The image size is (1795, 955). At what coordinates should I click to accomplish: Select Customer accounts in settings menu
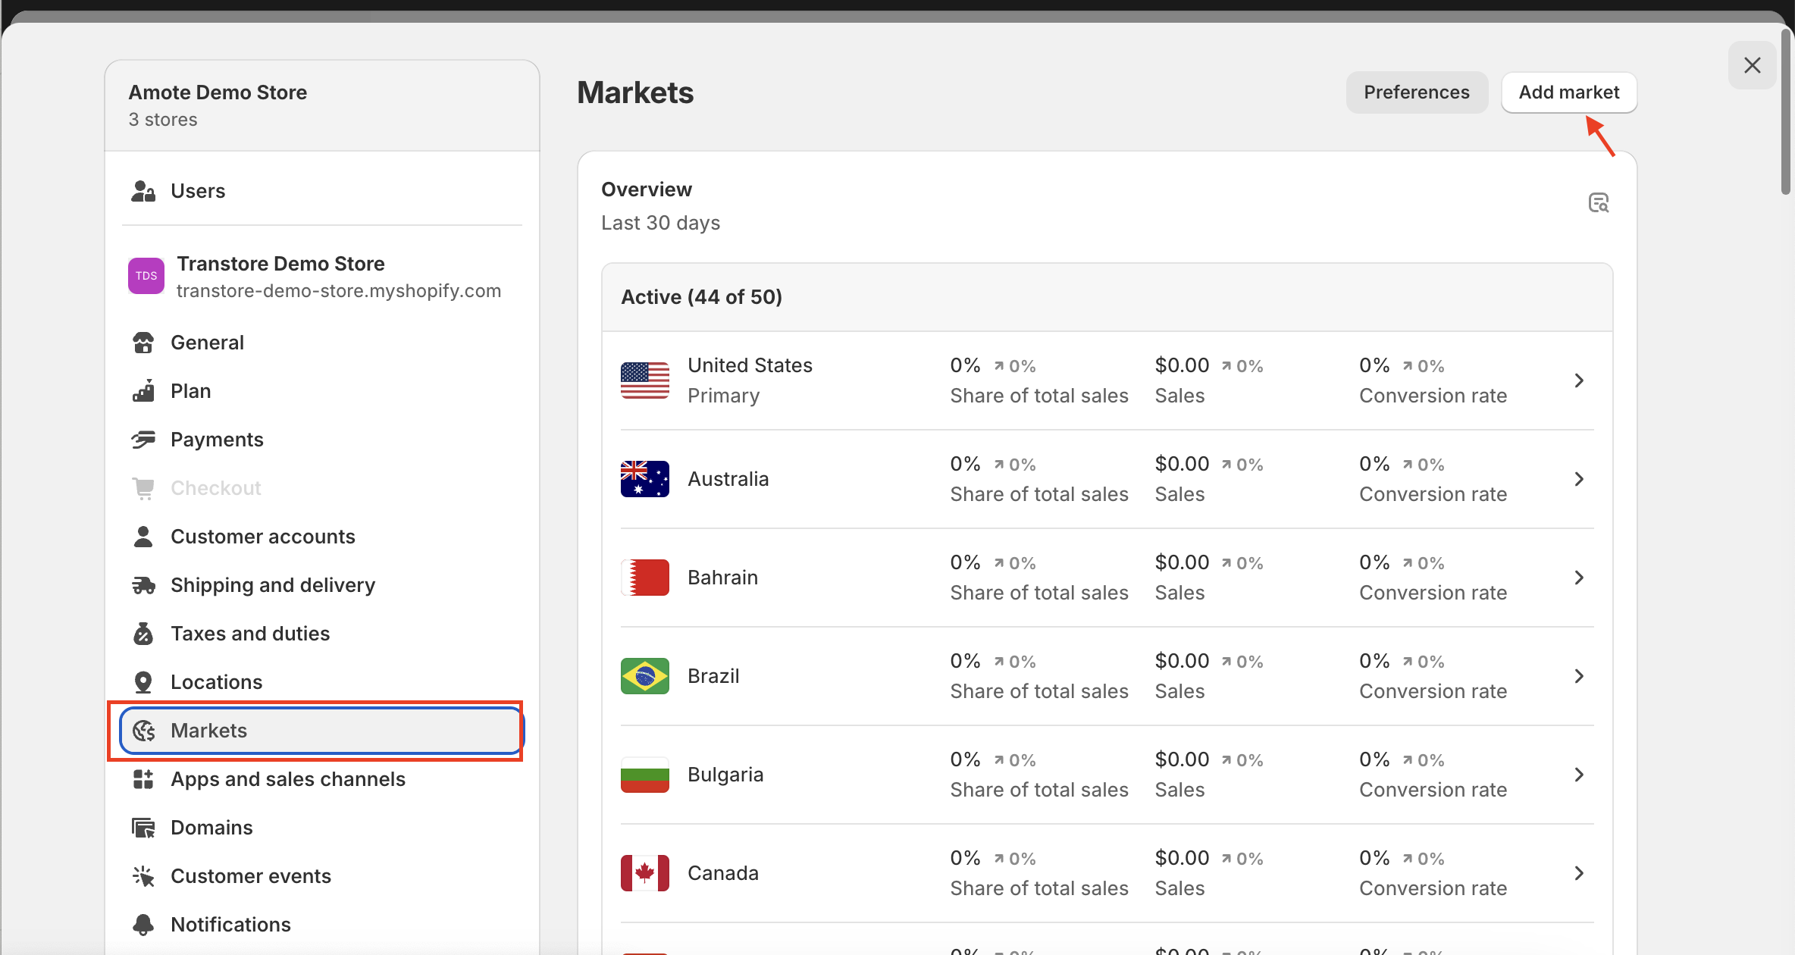262,537
